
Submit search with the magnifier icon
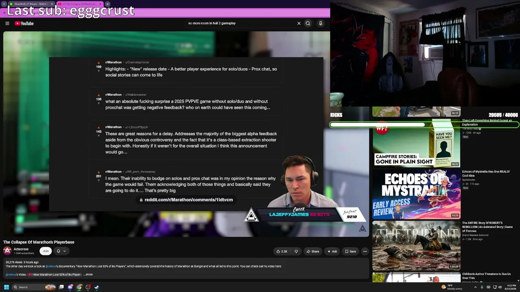308,24
